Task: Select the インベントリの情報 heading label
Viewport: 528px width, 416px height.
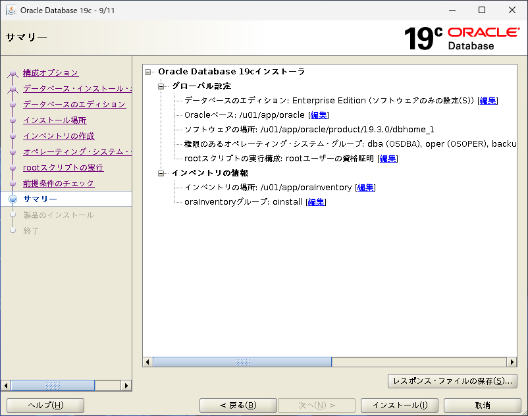Action: pyautogui.click(x=210, y=173)
